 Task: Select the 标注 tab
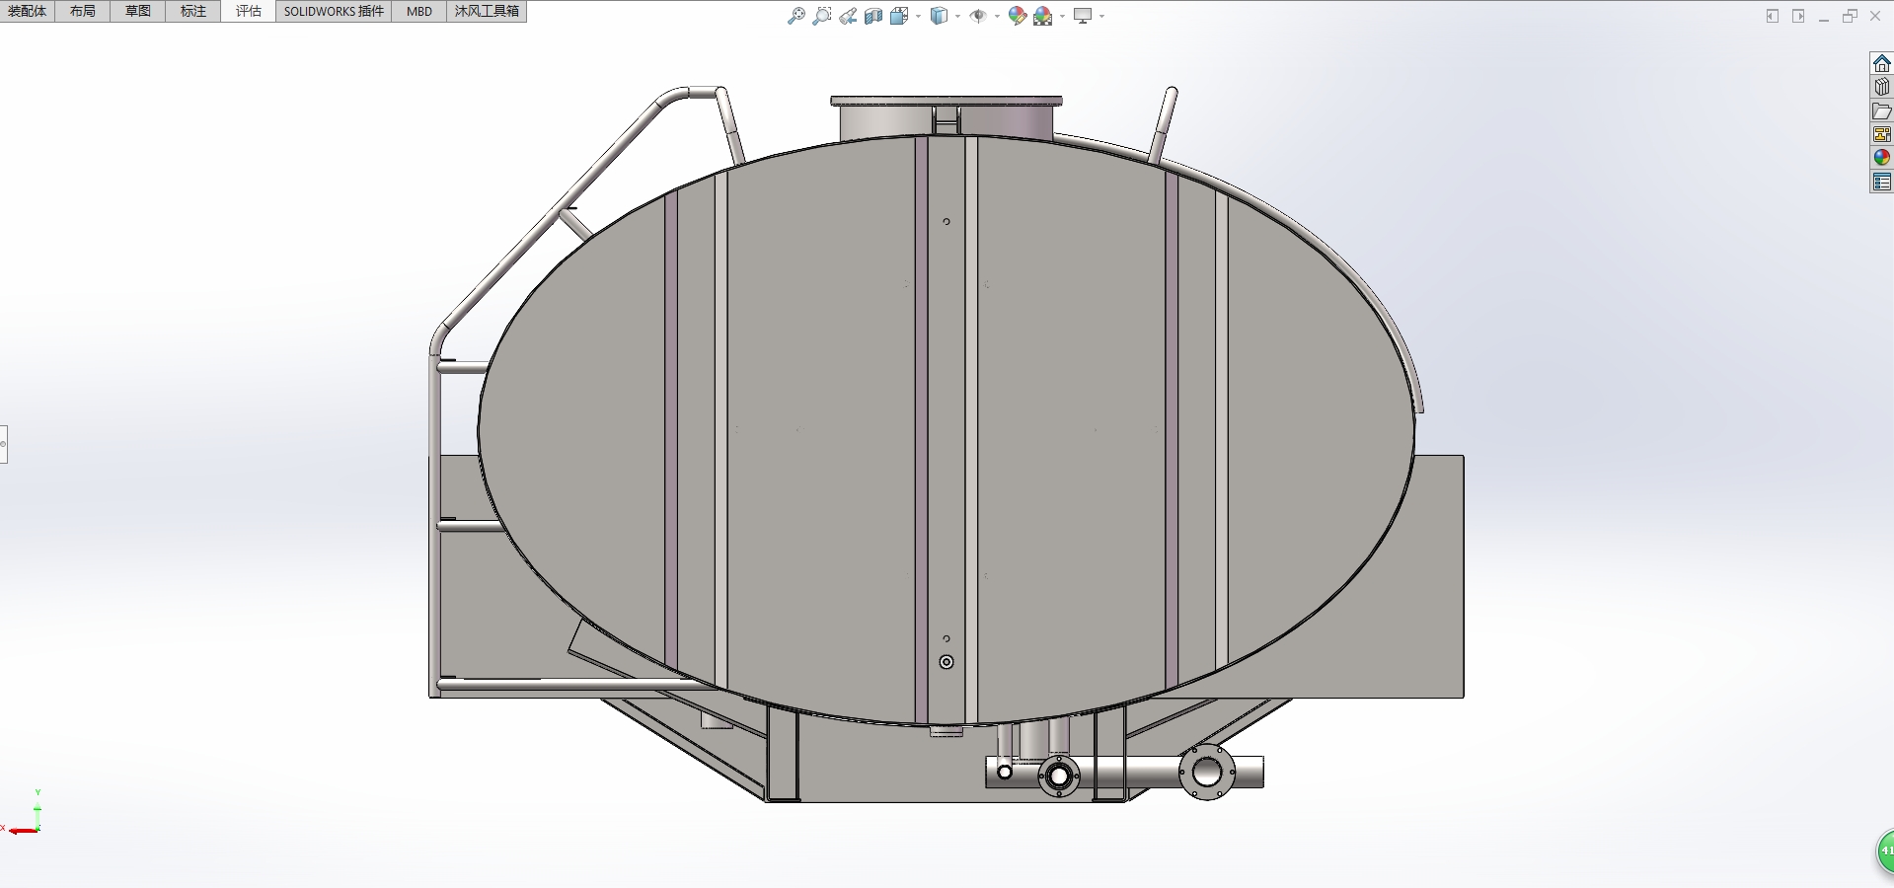(x=193, y=11)
